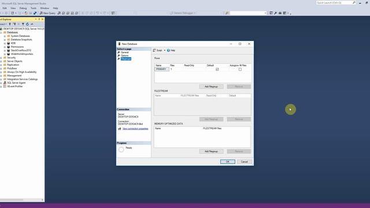This screenshot has width=370, height=208.
Task: Select the Databases folder in tree
Action: (x=12, y=32)
